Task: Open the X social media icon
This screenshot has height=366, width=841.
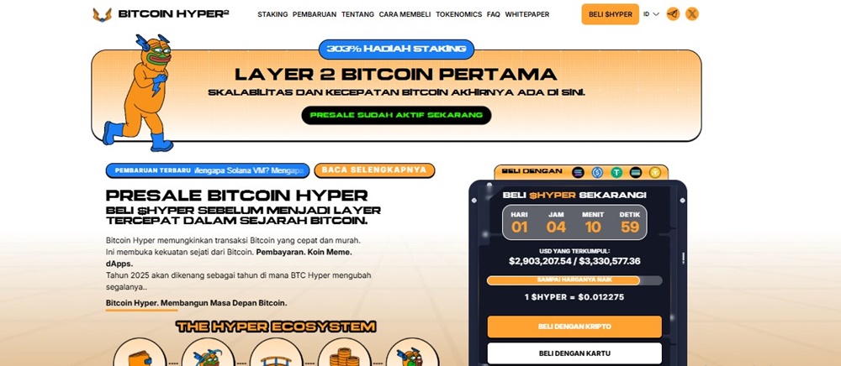Action: pyautogui.click(x=692, y=14)
